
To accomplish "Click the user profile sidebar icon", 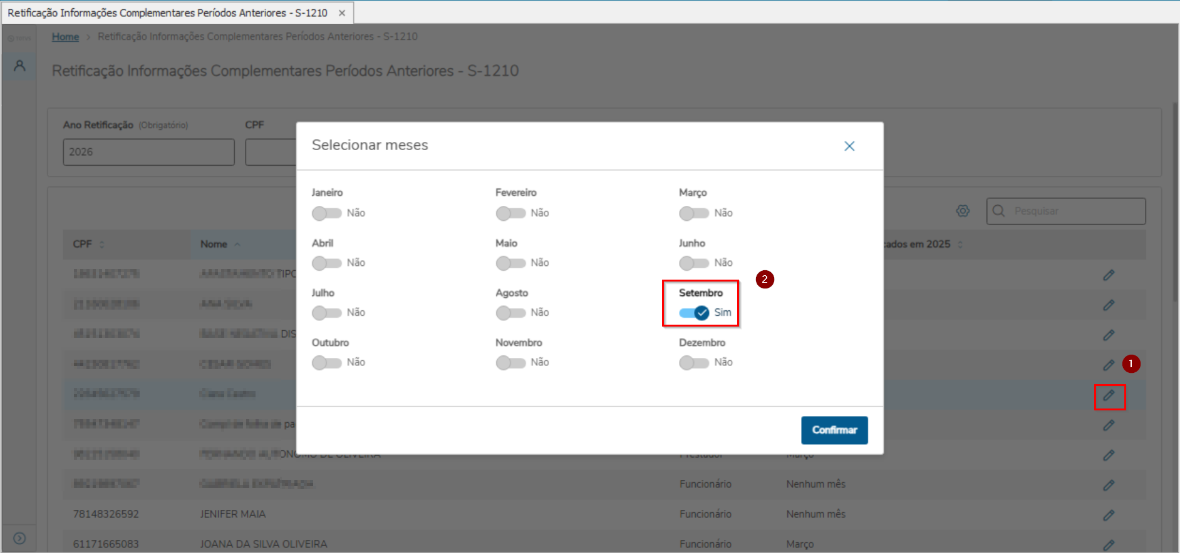I will [x=19, y=66].
